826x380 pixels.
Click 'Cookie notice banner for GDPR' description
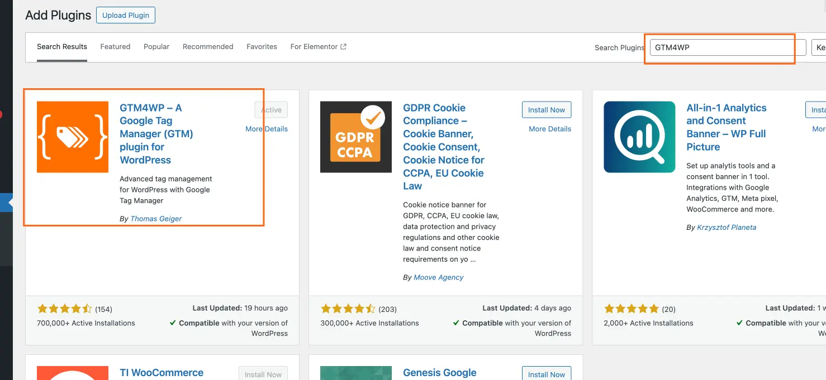451,232
